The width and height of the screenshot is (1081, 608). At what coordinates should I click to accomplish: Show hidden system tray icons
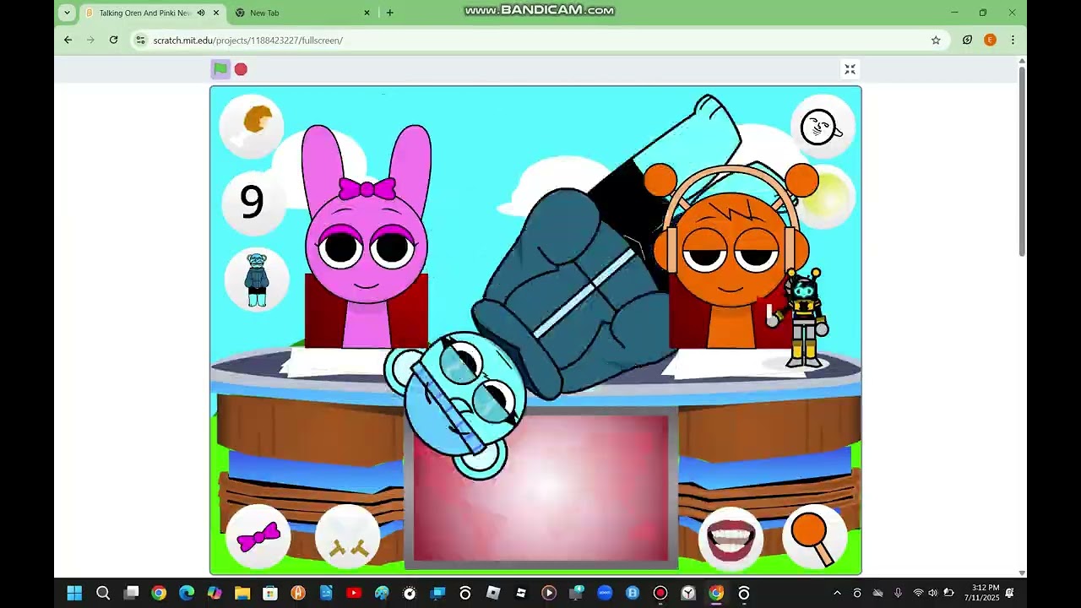837,593
